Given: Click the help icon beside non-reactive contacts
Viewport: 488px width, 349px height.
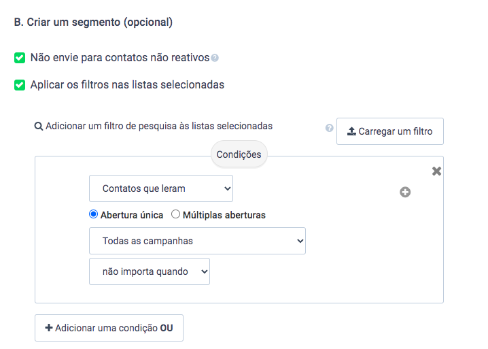Looking at the screenshot, I should tap(215, 58).
